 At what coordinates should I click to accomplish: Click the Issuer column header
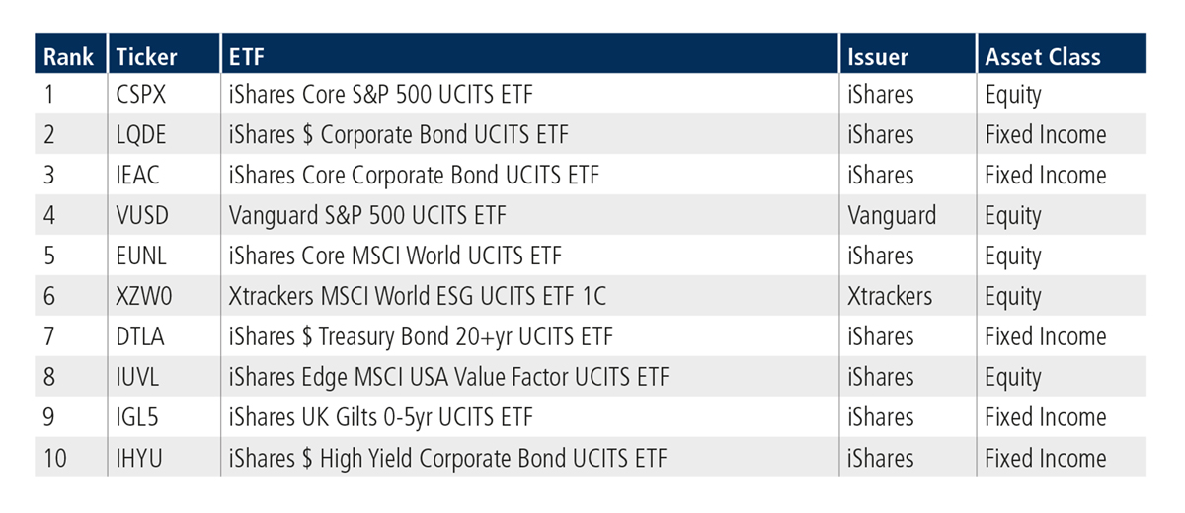tap(878, 56)
